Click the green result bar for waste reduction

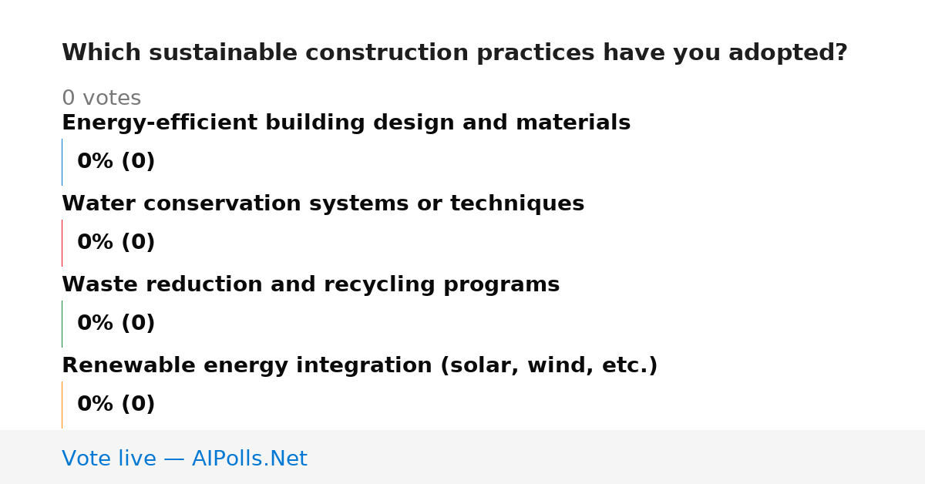[x=62, y=324]
